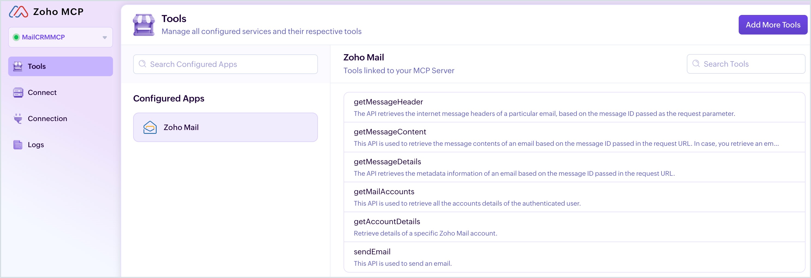Click 'Retrieve details of a specific Zoho Mail account.'
811x278 pixels.
(425, 233)
